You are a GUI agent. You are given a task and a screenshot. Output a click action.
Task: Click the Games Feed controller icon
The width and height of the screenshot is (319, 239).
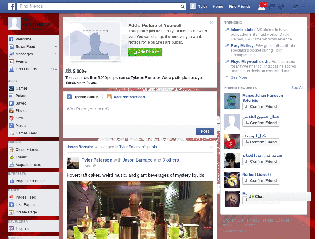12,133
